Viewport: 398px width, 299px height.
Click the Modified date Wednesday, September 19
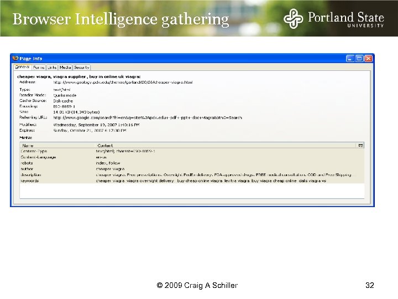tap(96, 125)
